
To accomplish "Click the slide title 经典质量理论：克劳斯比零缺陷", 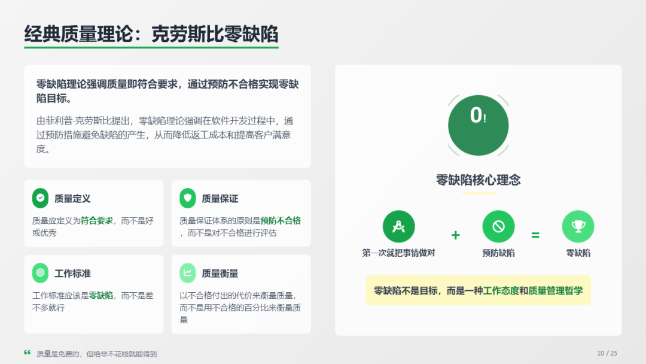I will (x=151, y=33).
